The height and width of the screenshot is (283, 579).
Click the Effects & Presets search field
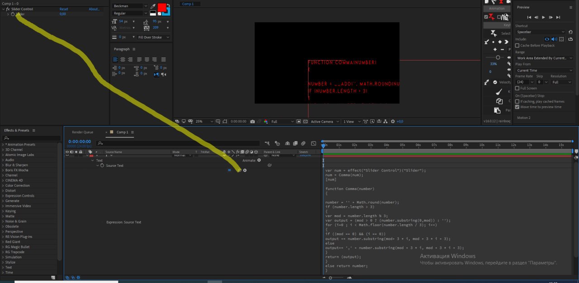31,138
